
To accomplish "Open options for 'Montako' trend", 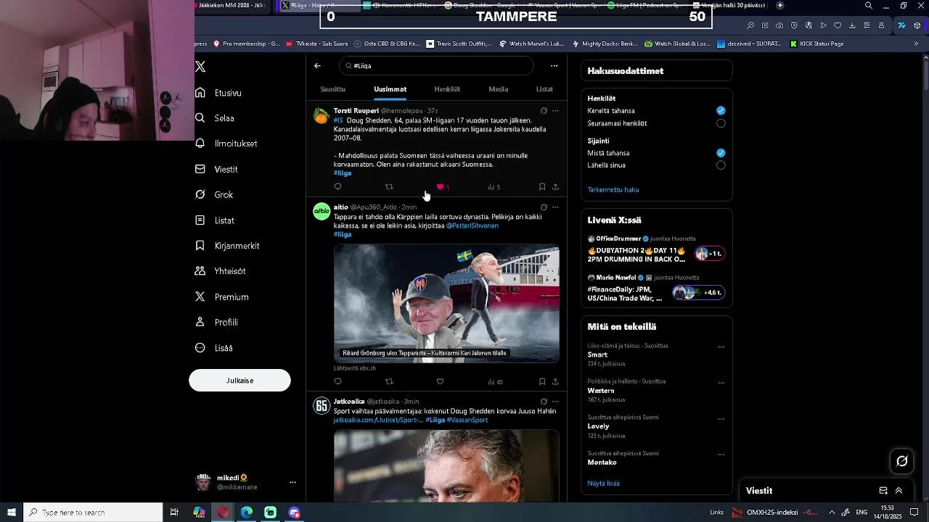I will point(721,455).
